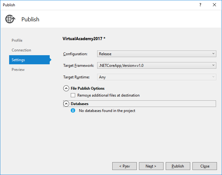
Task: Select the Settings tab in sidebar
Action: click(x=18, y=60)
